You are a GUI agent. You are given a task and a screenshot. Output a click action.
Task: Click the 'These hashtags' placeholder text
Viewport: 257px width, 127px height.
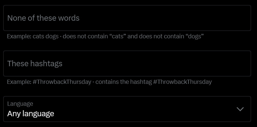[x=35, y=63]
